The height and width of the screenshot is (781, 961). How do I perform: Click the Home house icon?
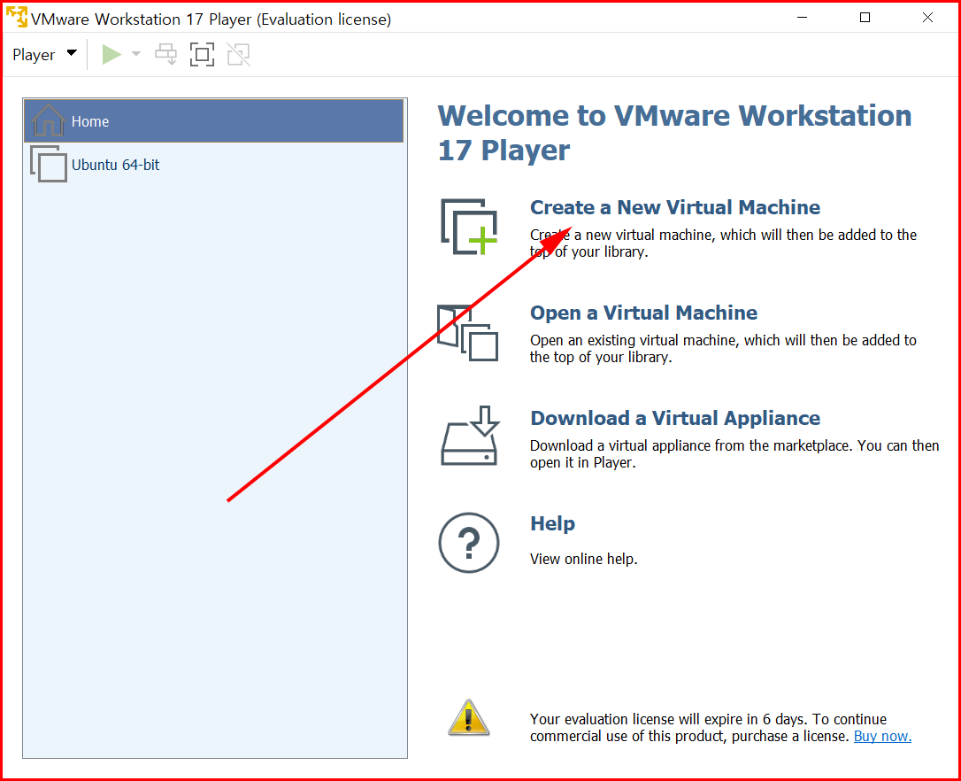point(48,120)
